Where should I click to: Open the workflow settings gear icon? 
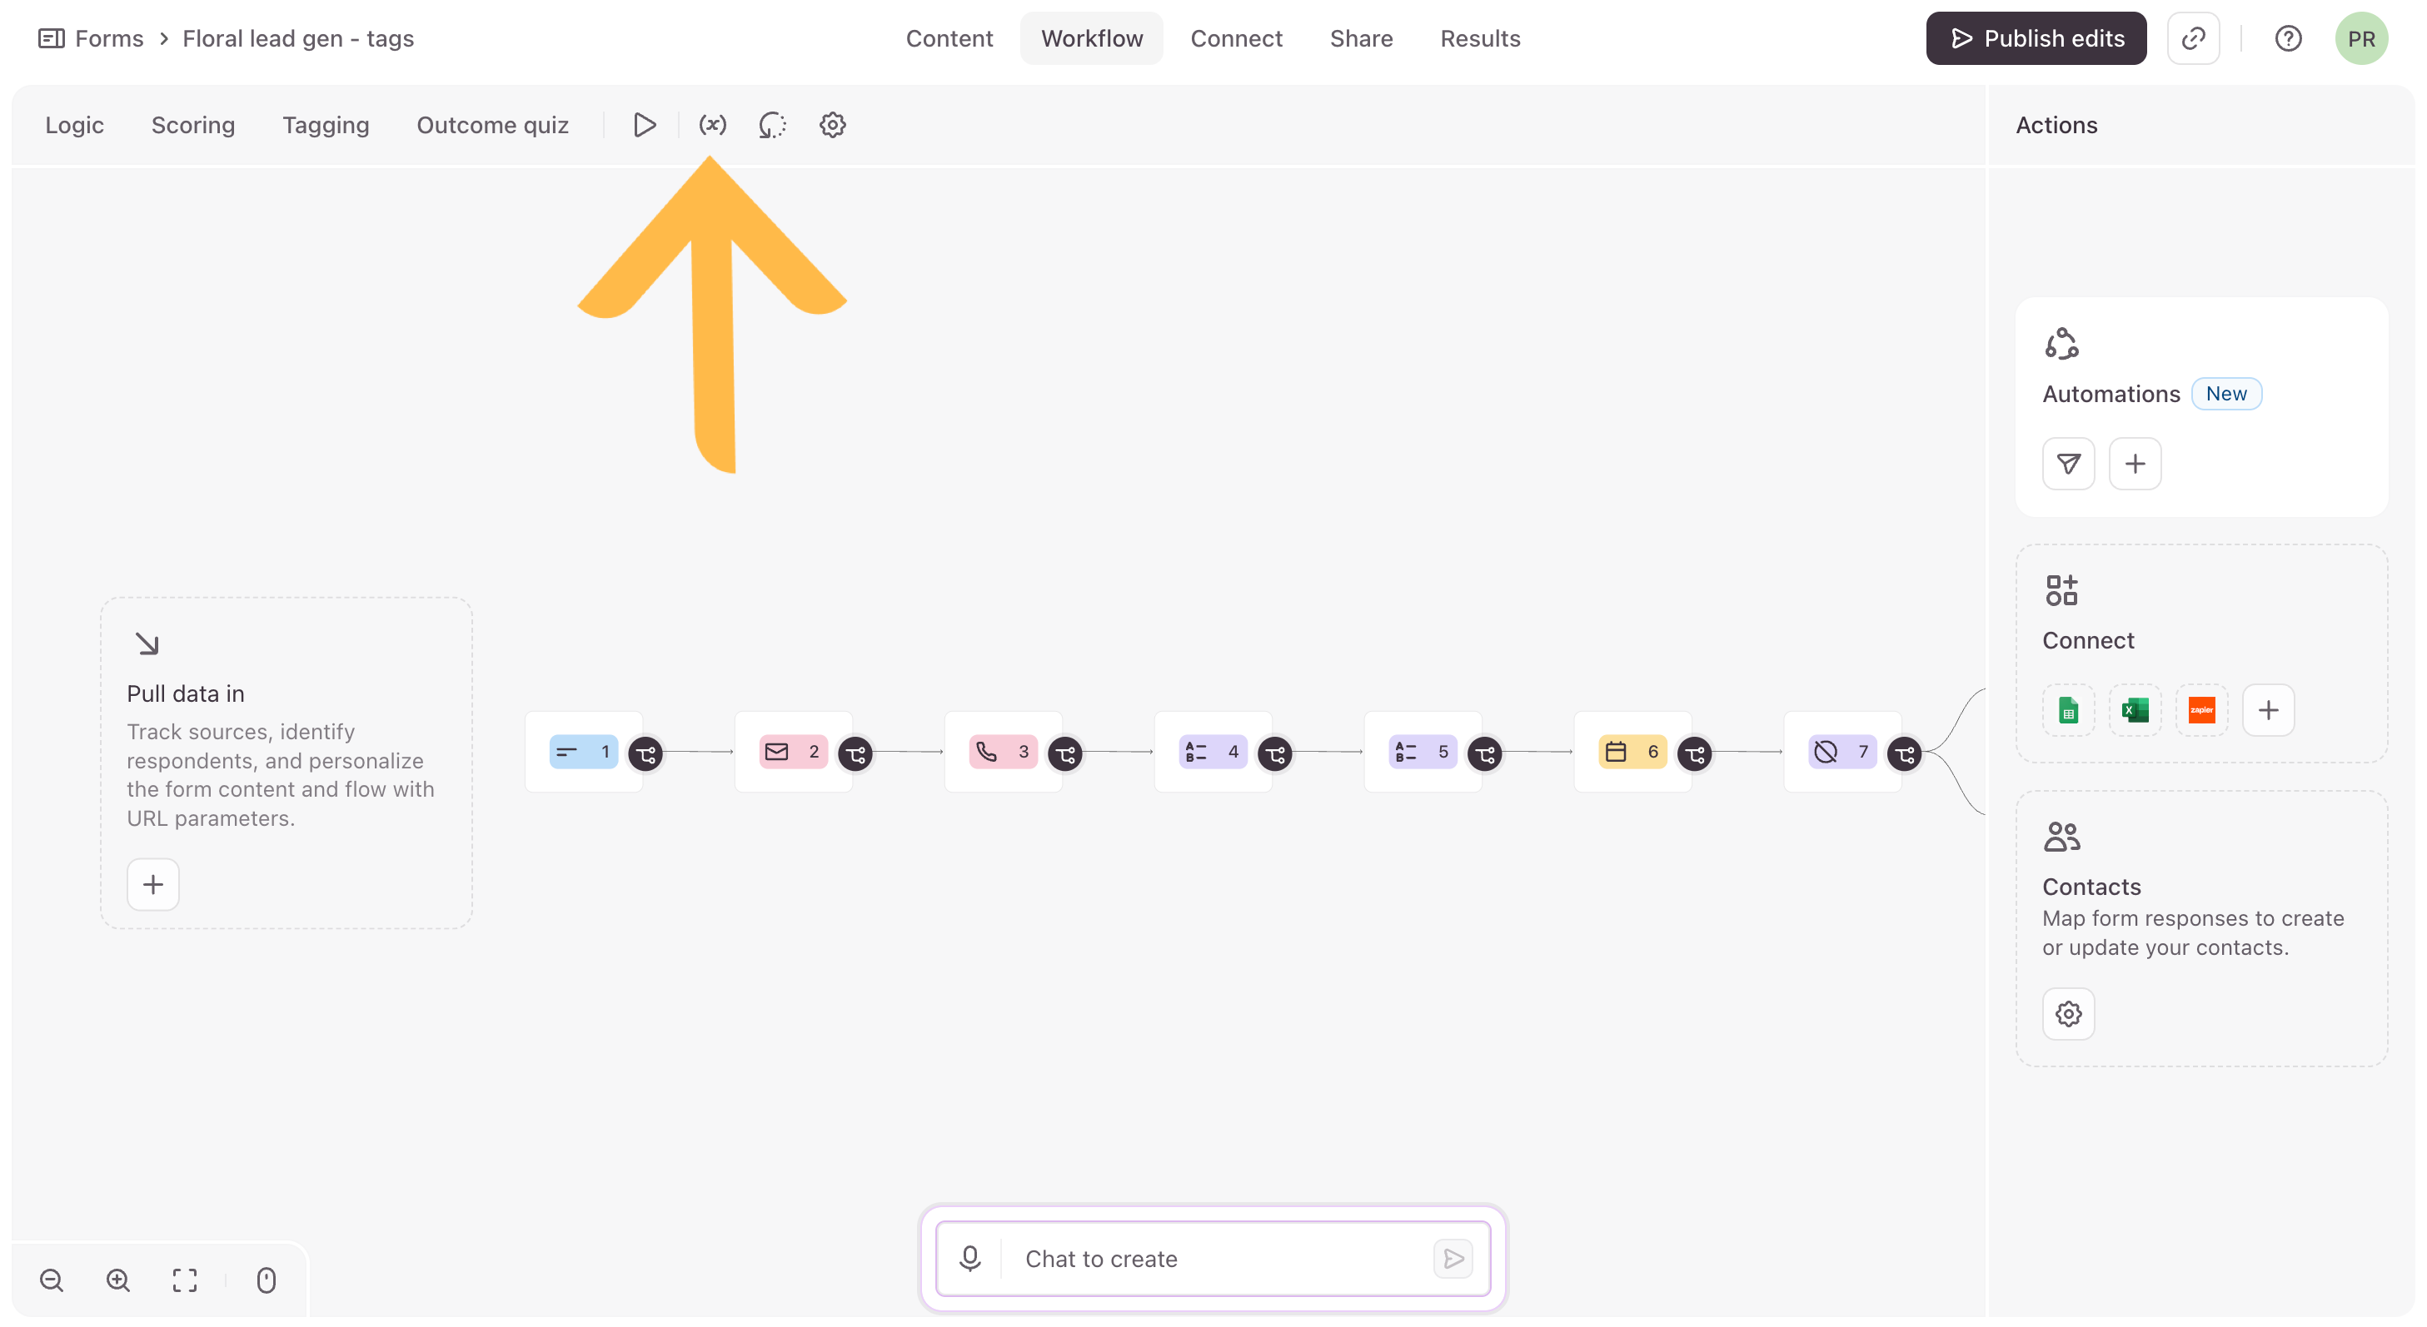point(832,124)
